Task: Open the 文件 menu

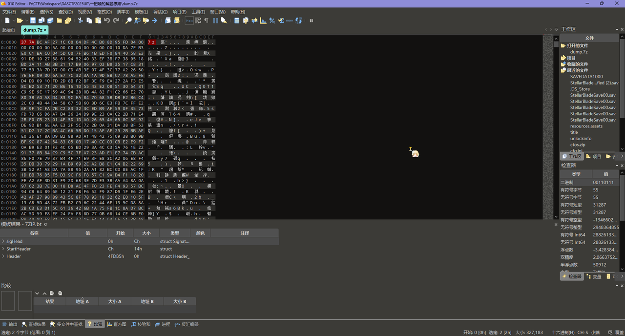Action: coord(9,12)
